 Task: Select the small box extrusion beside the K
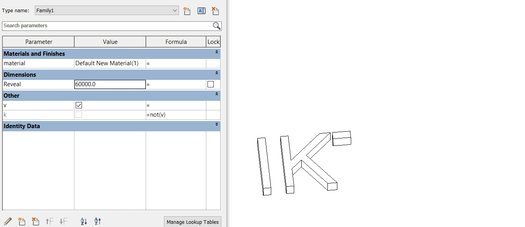[x=342, y=138]
